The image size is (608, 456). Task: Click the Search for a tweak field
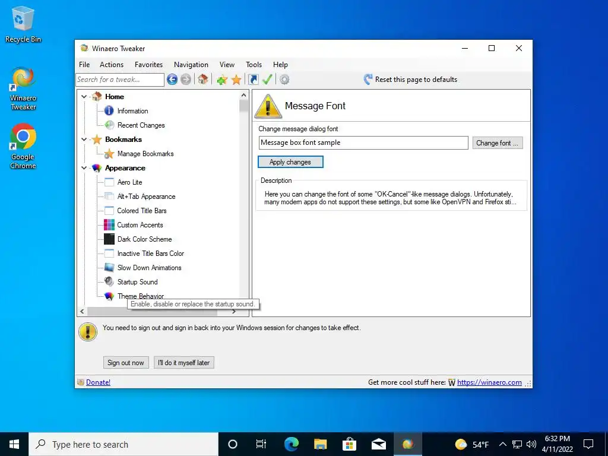(x=120, y=80)
